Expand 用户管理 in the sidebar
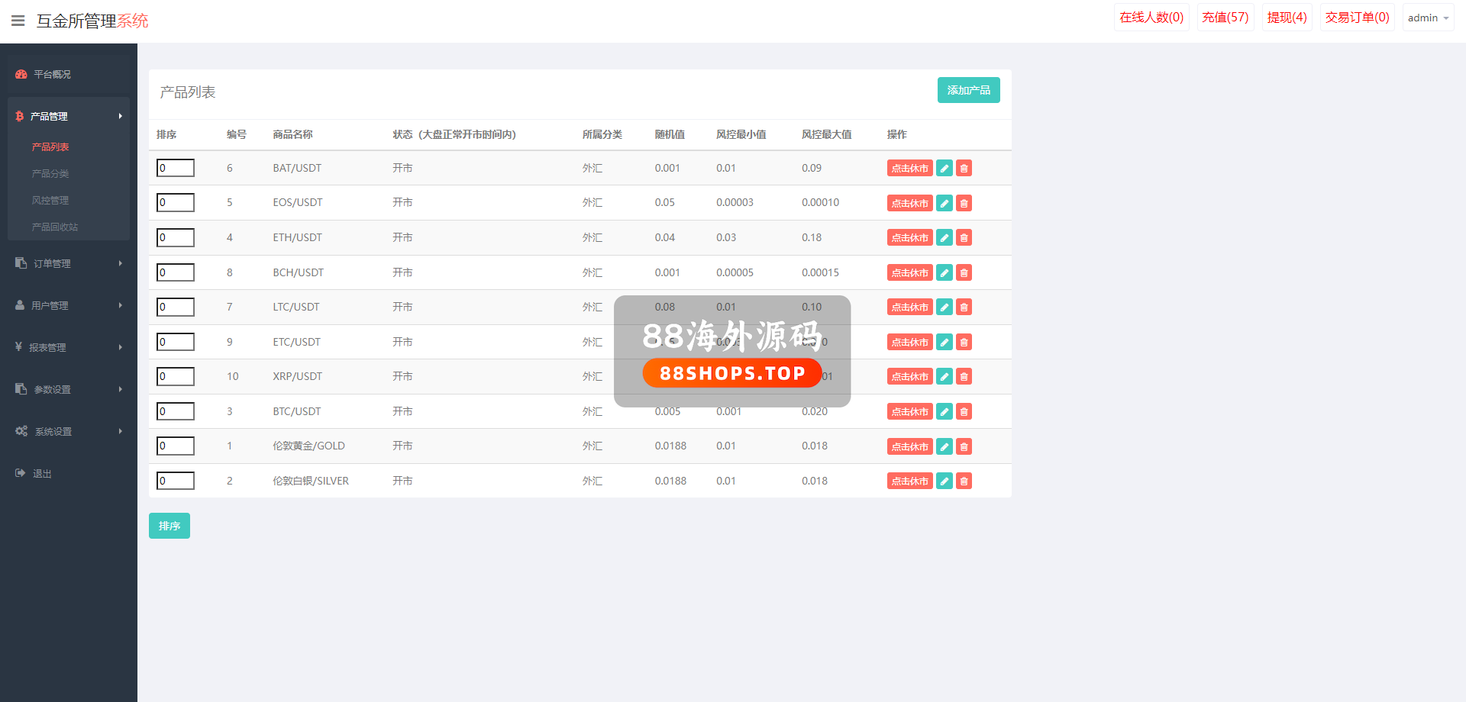1466x702 pixels. tap(69, 305)
